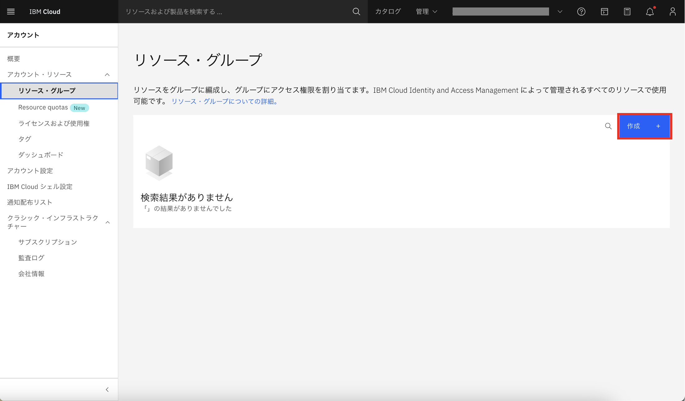Collapse the sidebar with bottom chevron
Viewport: 685px width, 401px height.
[107, 389]
